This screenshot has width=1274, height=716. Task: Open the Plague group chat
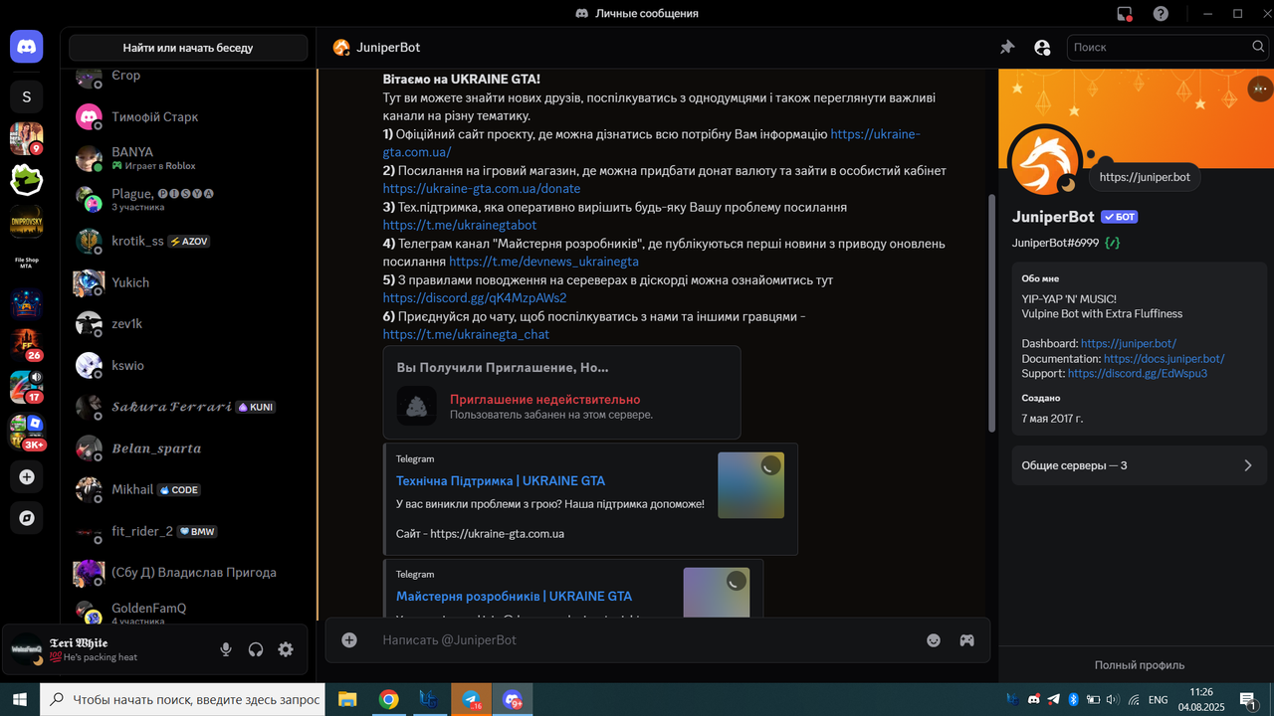click(x=189, y=199)
